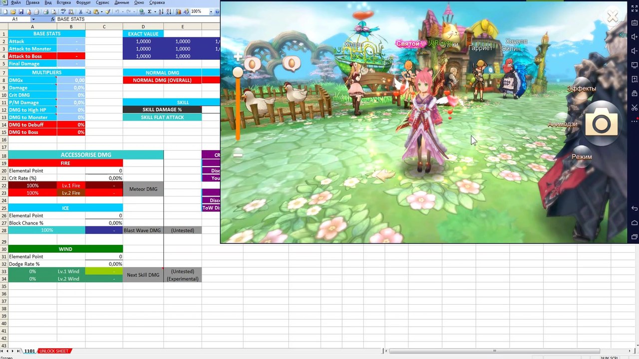Sort ascending with the A-Z icon

coord(161,11)
